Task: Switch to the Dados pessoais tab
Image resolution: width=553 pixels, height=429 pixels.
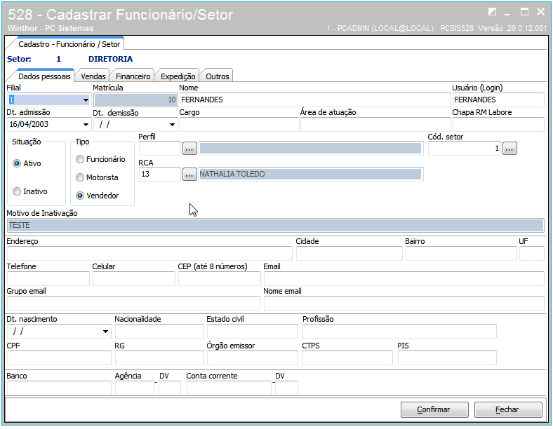Action: (x=44, y=76)
